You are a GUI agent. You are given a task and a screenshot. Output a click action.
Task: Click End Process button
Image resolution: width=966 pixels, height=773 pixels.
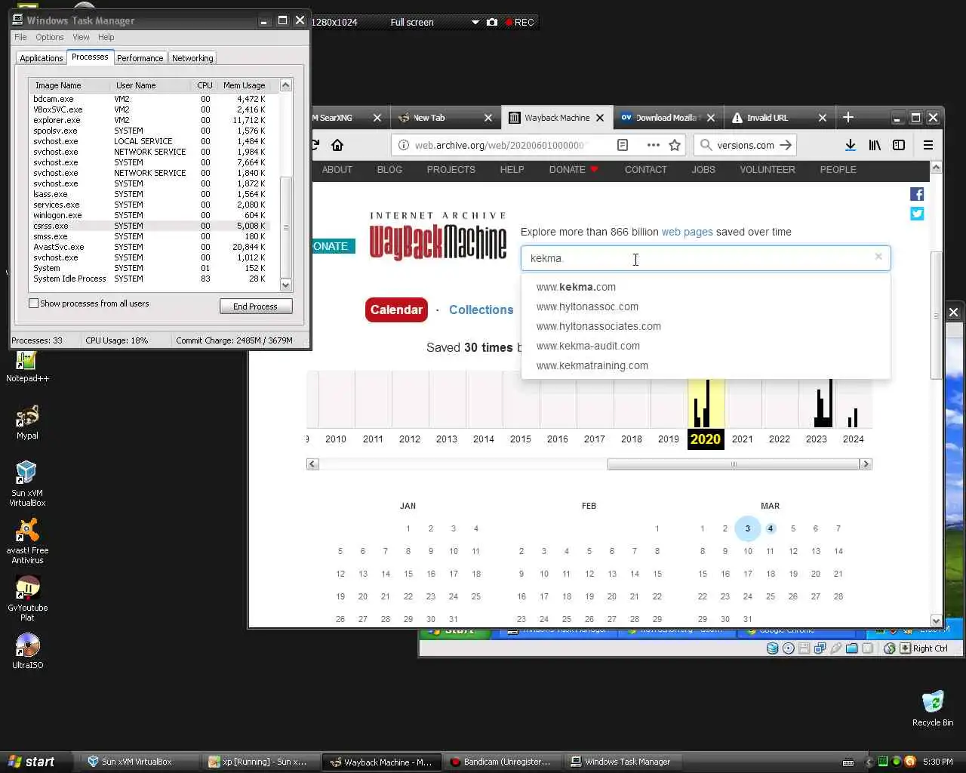[255, 306]
